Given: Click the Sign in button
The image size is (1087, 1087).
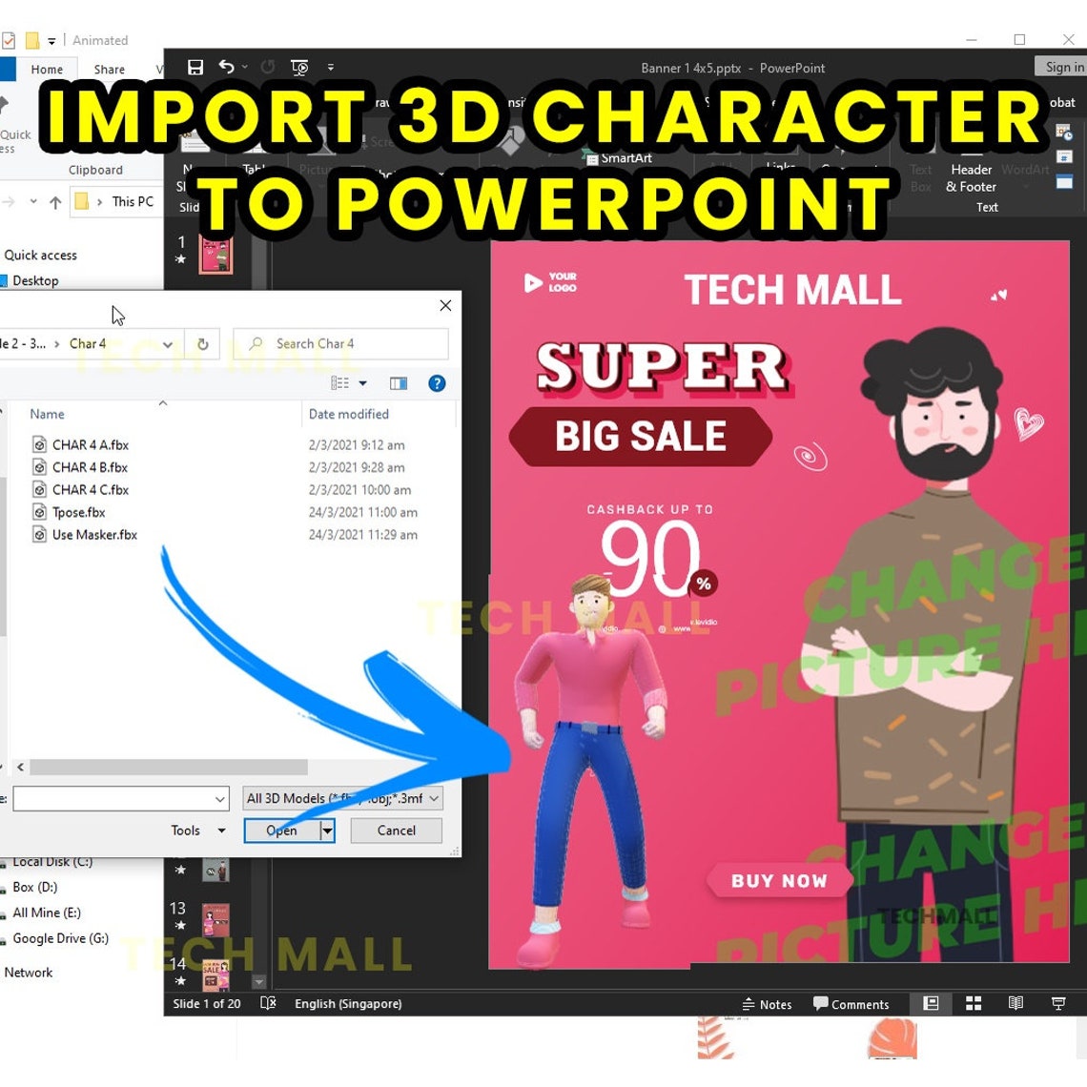Looking at the screenshot, I should 1061,66.
